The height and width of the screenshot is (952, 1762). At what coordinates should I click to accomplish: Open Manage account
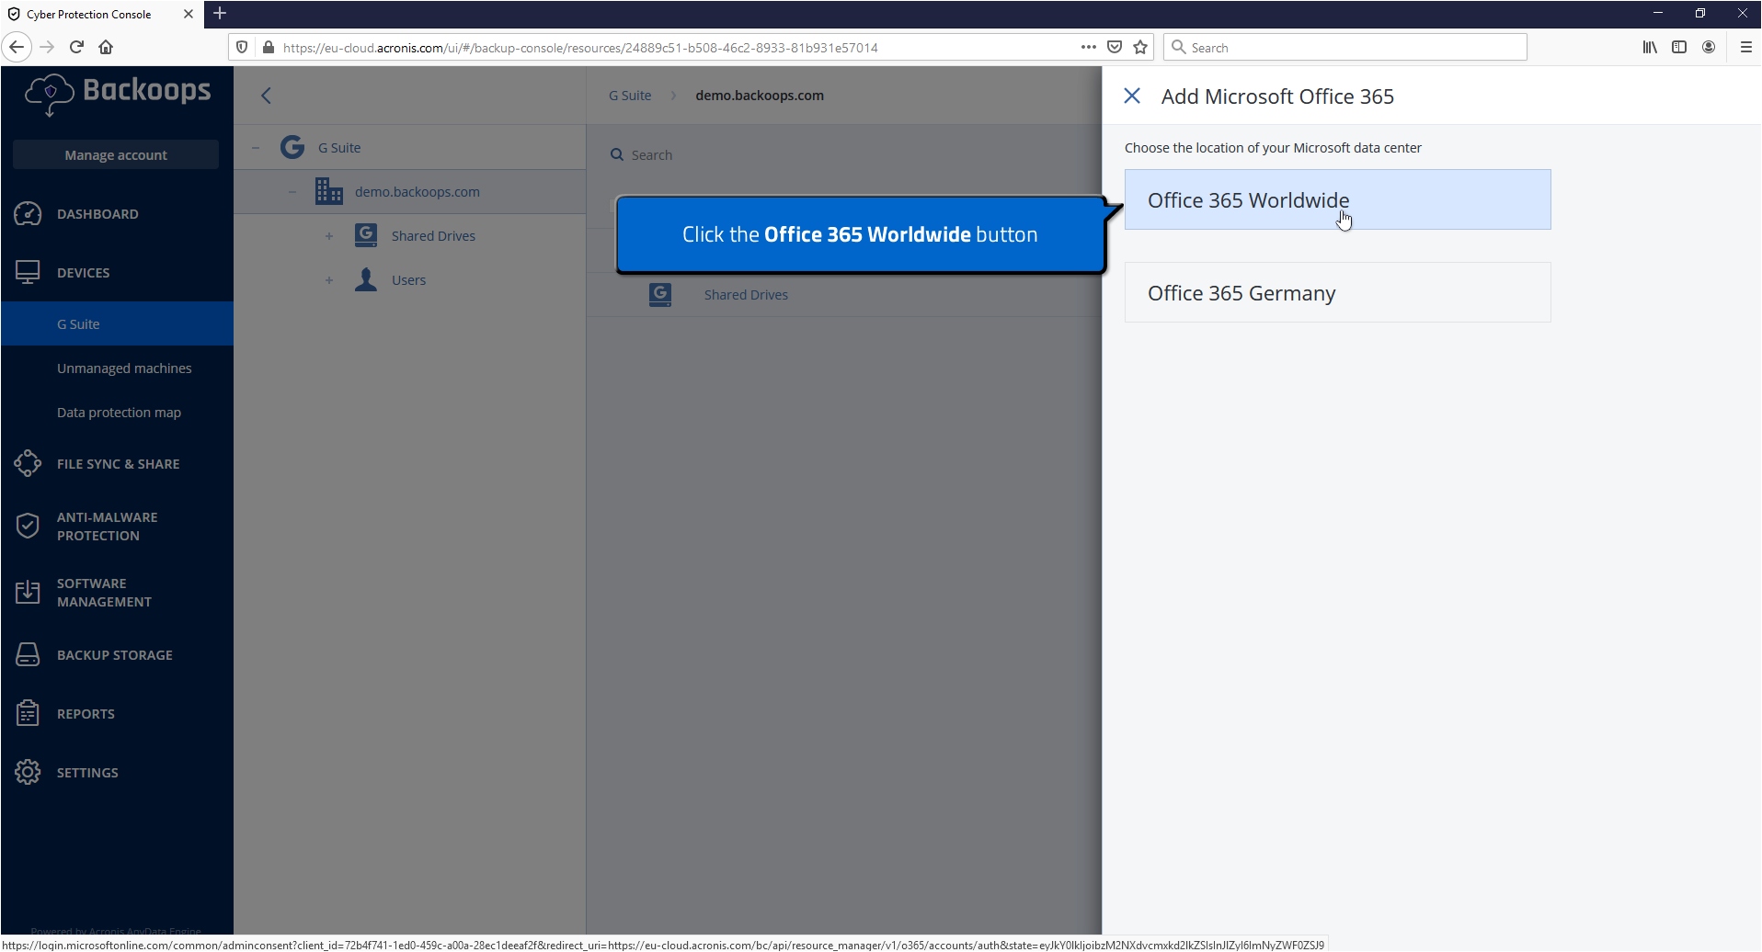116,154
